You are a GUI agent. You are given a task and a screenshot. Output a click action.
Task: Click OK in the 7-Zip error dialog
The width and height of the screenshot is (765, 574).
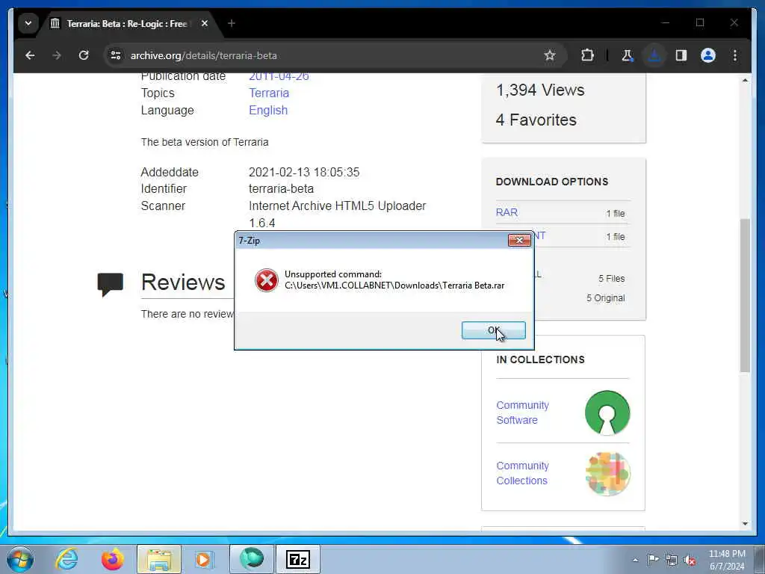pyautogui.click(x=493, y=330)
